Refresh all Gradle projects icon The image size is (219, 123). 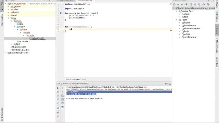pyautogui.click(x=174, y=4)
